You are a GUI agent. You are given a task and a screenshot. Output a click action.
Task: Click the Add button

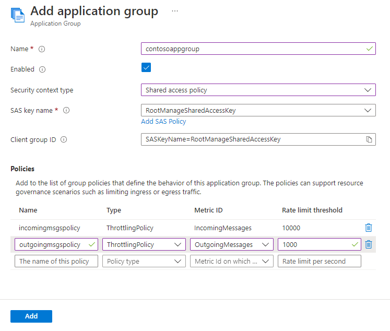pyautogui.click(x=31, y=316)
